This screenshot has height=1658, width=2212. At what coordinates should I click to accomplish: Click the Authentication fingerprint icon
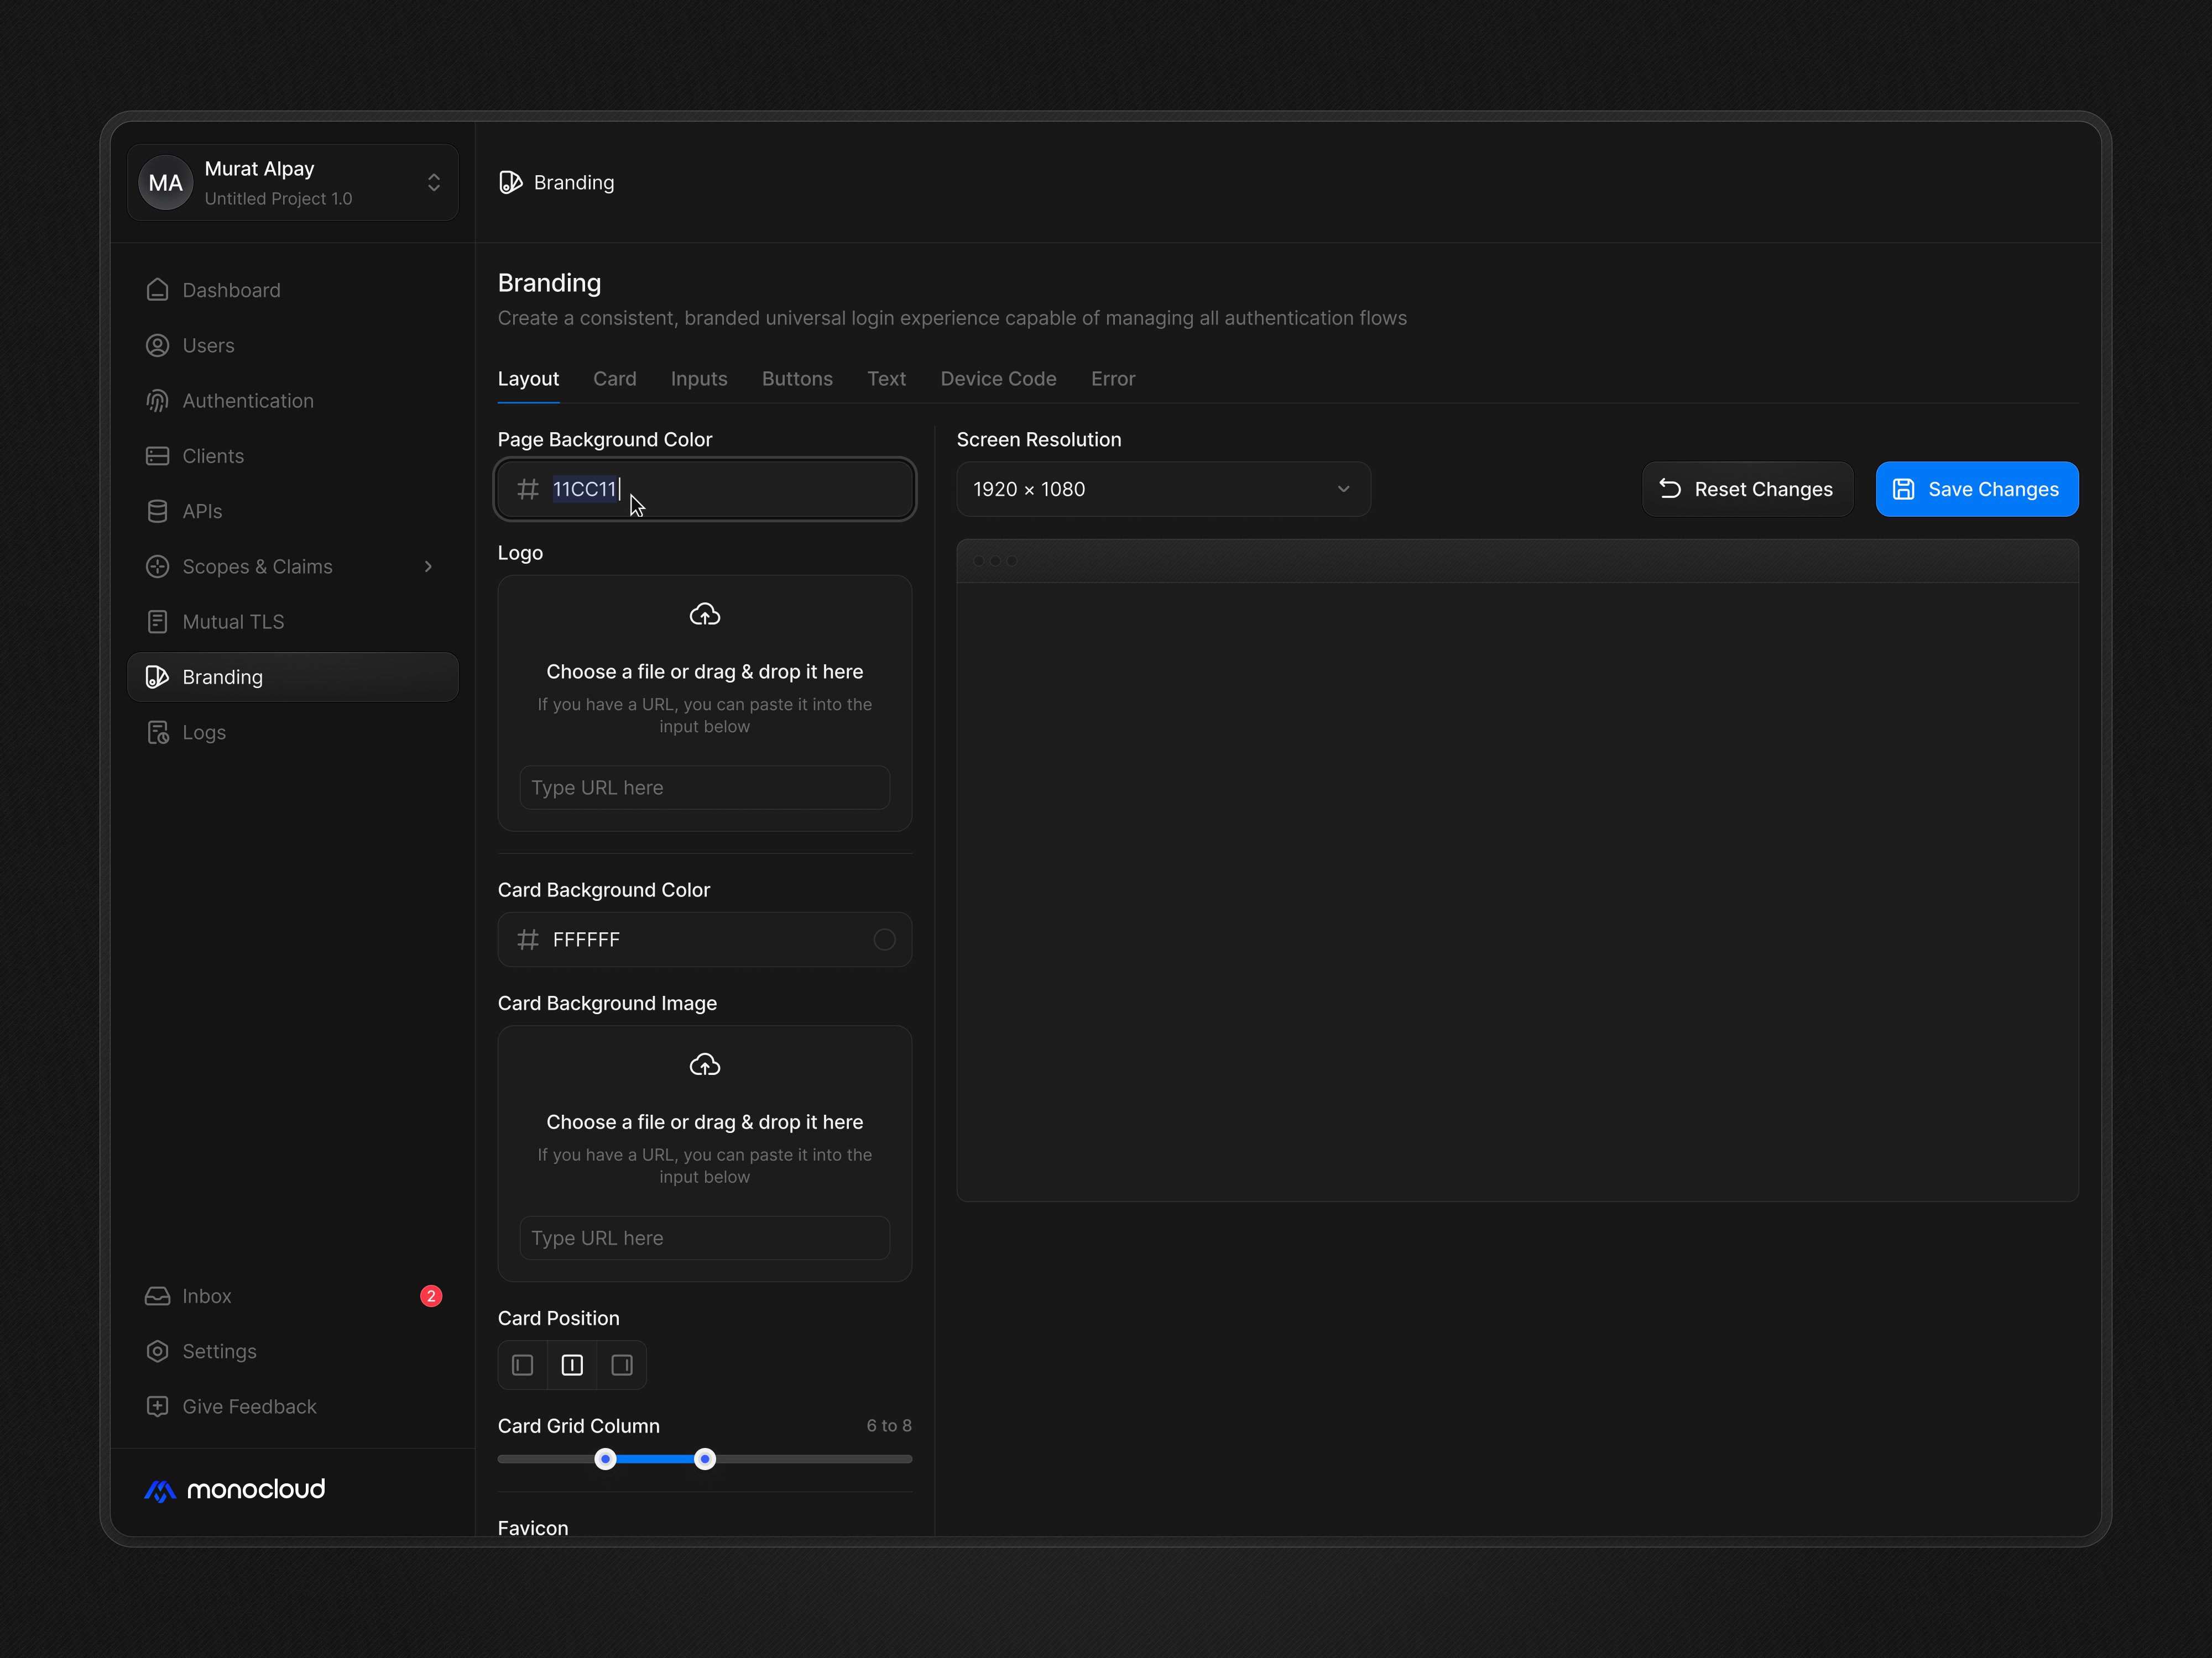[157, 401]
